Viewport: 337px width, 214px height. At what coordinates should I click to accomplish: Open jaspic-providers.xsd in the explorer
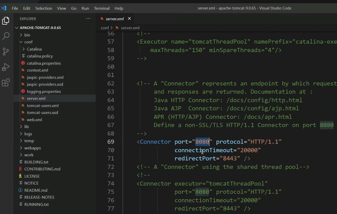click(45, 84)
